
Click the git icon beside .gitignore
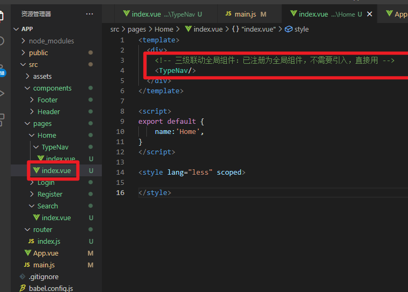point(23,276)
